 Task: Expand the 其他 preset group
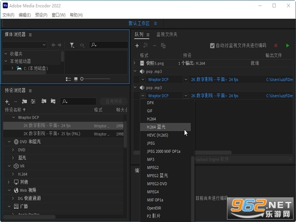[9, 182]
